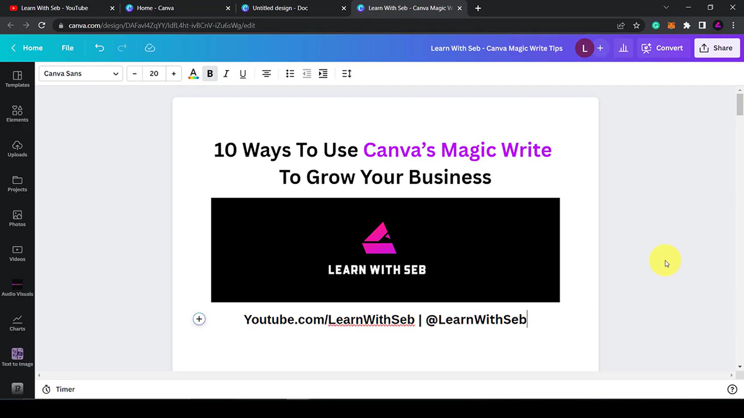Click the Convert button
Screen dimensions: 744x418
coord(662,48)
